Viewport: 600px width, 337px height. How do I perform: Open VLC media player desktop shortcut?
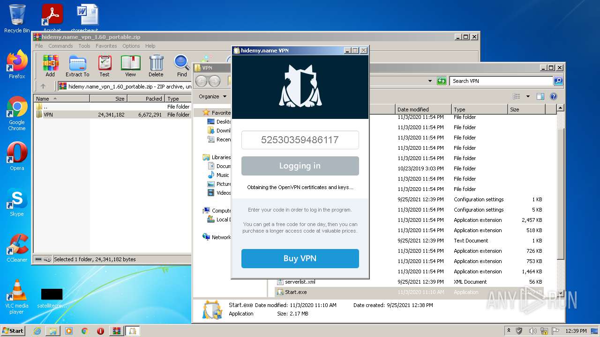click(17, 297)
